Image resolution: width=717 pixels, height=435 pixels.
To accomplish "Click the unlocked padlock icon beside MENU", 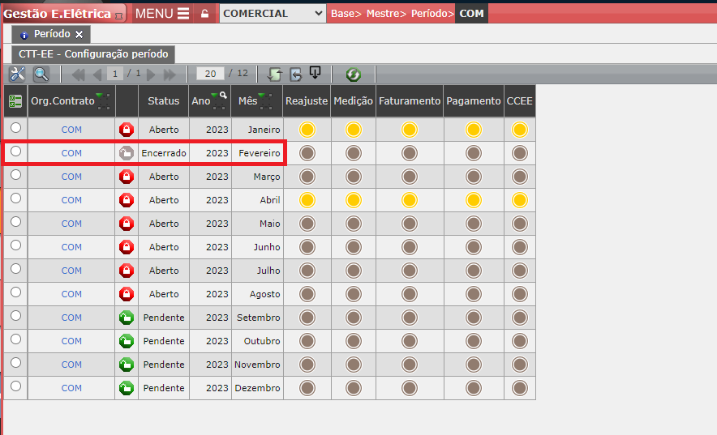I will pos(204,14).
